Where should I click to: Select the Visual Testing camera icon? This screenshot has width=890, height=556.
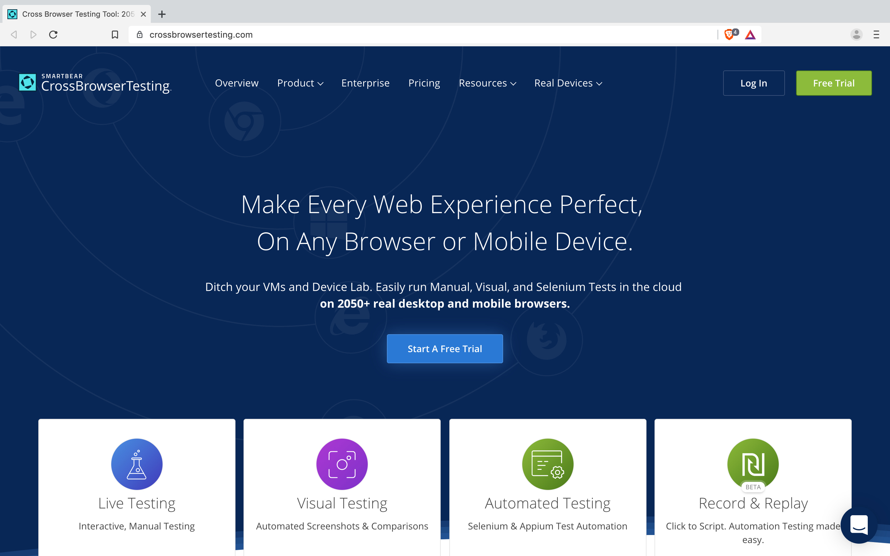click(342, 464)
